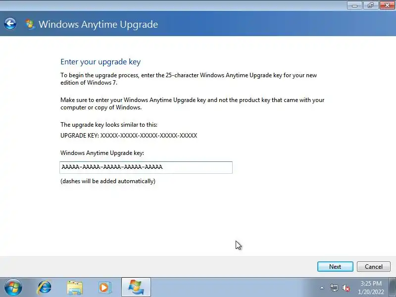This screenshot has height=297, width=396.
Task: Click the '(dashes will be added automatically)' note
Action: (x=108, y=181)
